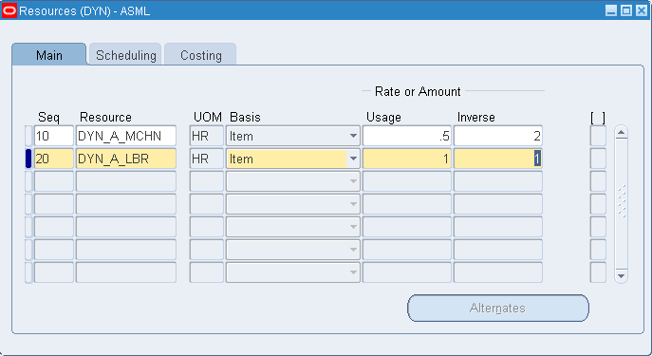Minimize the Resources window
The image size is (652, 356).
point(611,10)
